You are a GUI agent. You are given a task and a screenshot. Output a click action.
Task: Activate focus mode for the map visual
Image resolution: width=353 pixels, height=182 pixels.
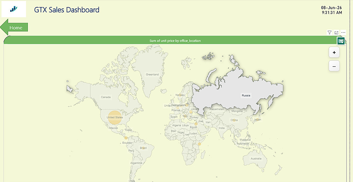[336, 32]
